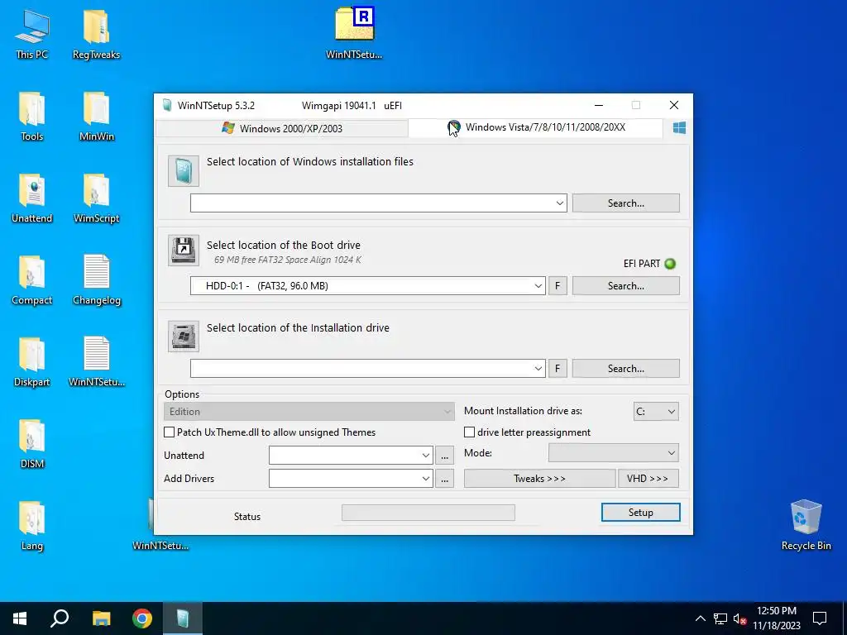The height and width of the screenshot is (635, 847).
Task: Click the Windows installation files source icon
Action: (x=183, y=171)
